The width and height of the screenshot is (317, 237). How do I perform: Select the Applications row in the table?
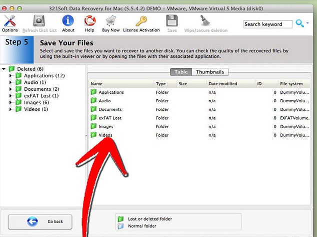point(199,92)
